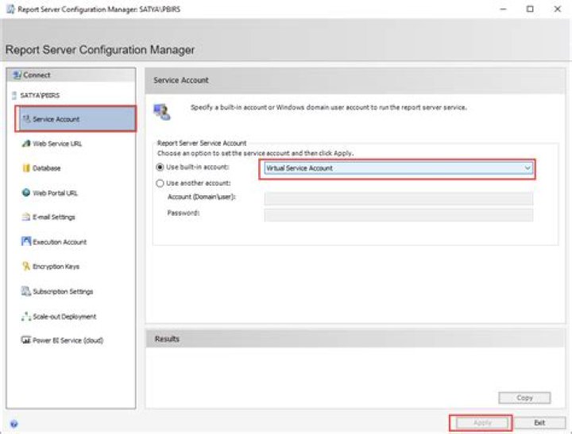Image resolution: width=572 pixels, height=434 pixels.
Task: Click the Encryption Keys icon
Action: [26, 267]
